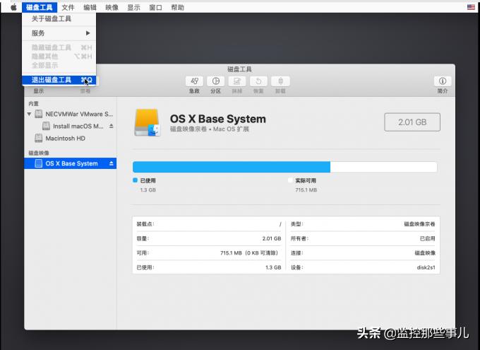Click the 抹掉 erase toolbar icon
The height and width of the screenshot is (350, 480).
[237, 81]
